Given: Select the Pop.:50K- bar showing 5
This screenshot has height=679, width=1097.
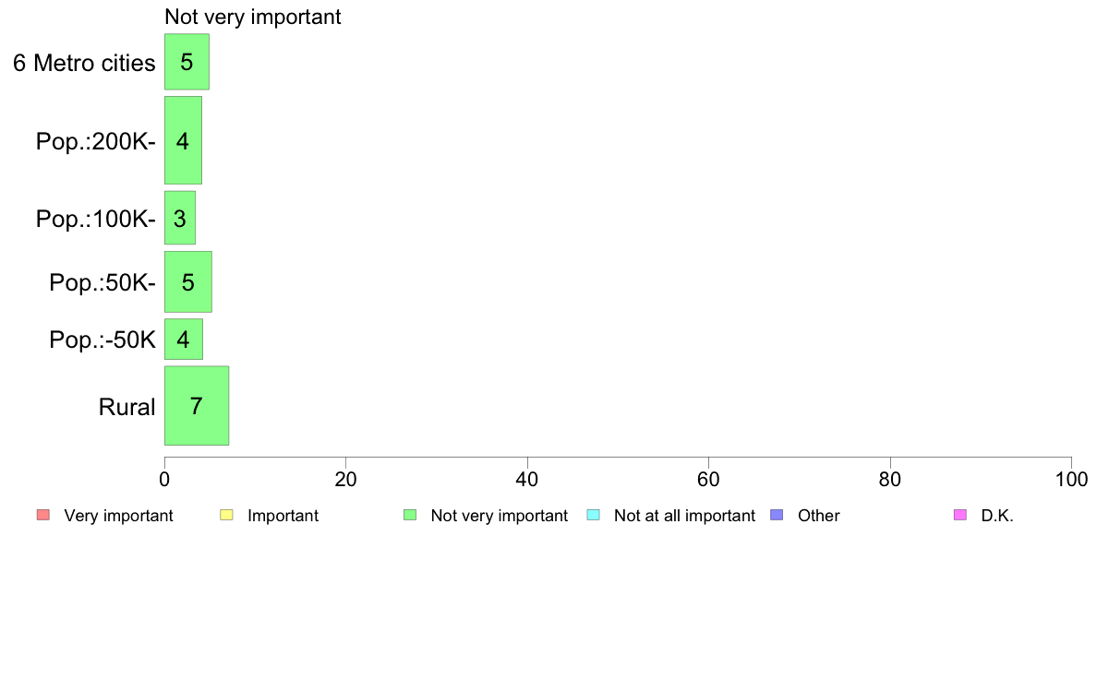Looking at the screenshot, I should click(x=188, y=281).
